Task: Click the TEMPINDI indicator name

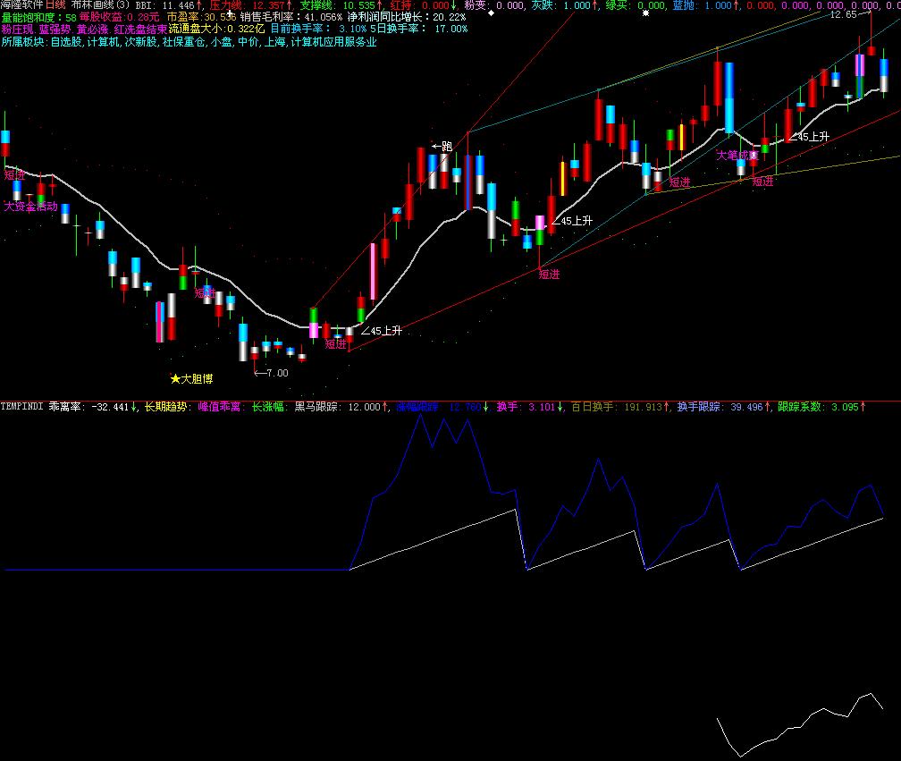Action: (21, 406)
